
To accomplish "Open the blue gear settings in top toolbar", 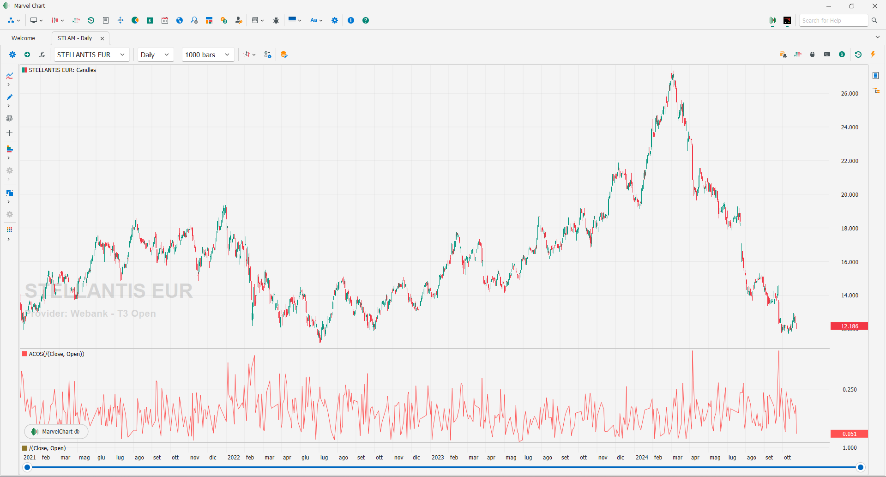I will (335, 20).
